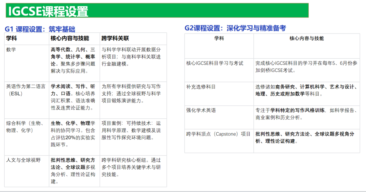
Task: Select the 综合科学（生物、物理、化学）cell
Action: tap(27, 137)
